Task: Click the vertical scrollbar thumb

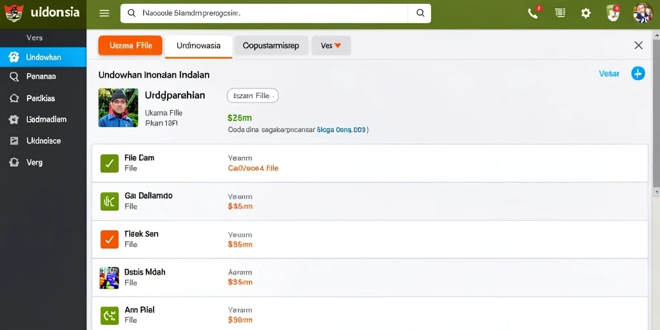Action: [656, 113]
